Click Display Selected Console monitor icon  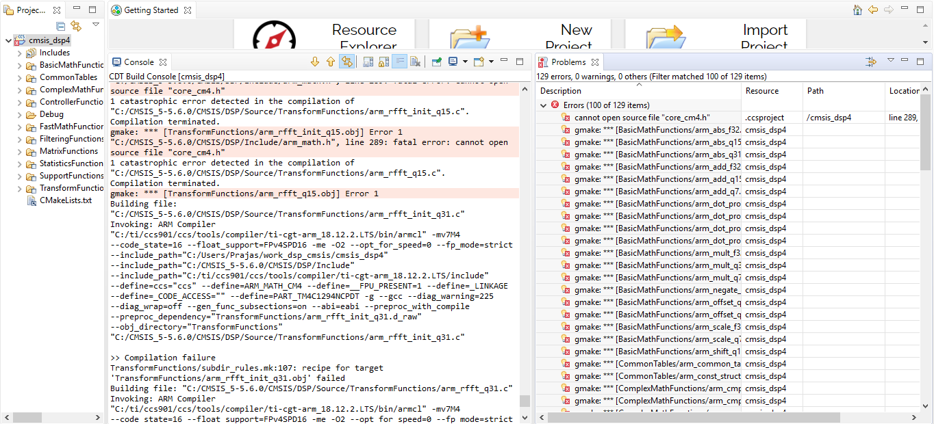point(453,62)
